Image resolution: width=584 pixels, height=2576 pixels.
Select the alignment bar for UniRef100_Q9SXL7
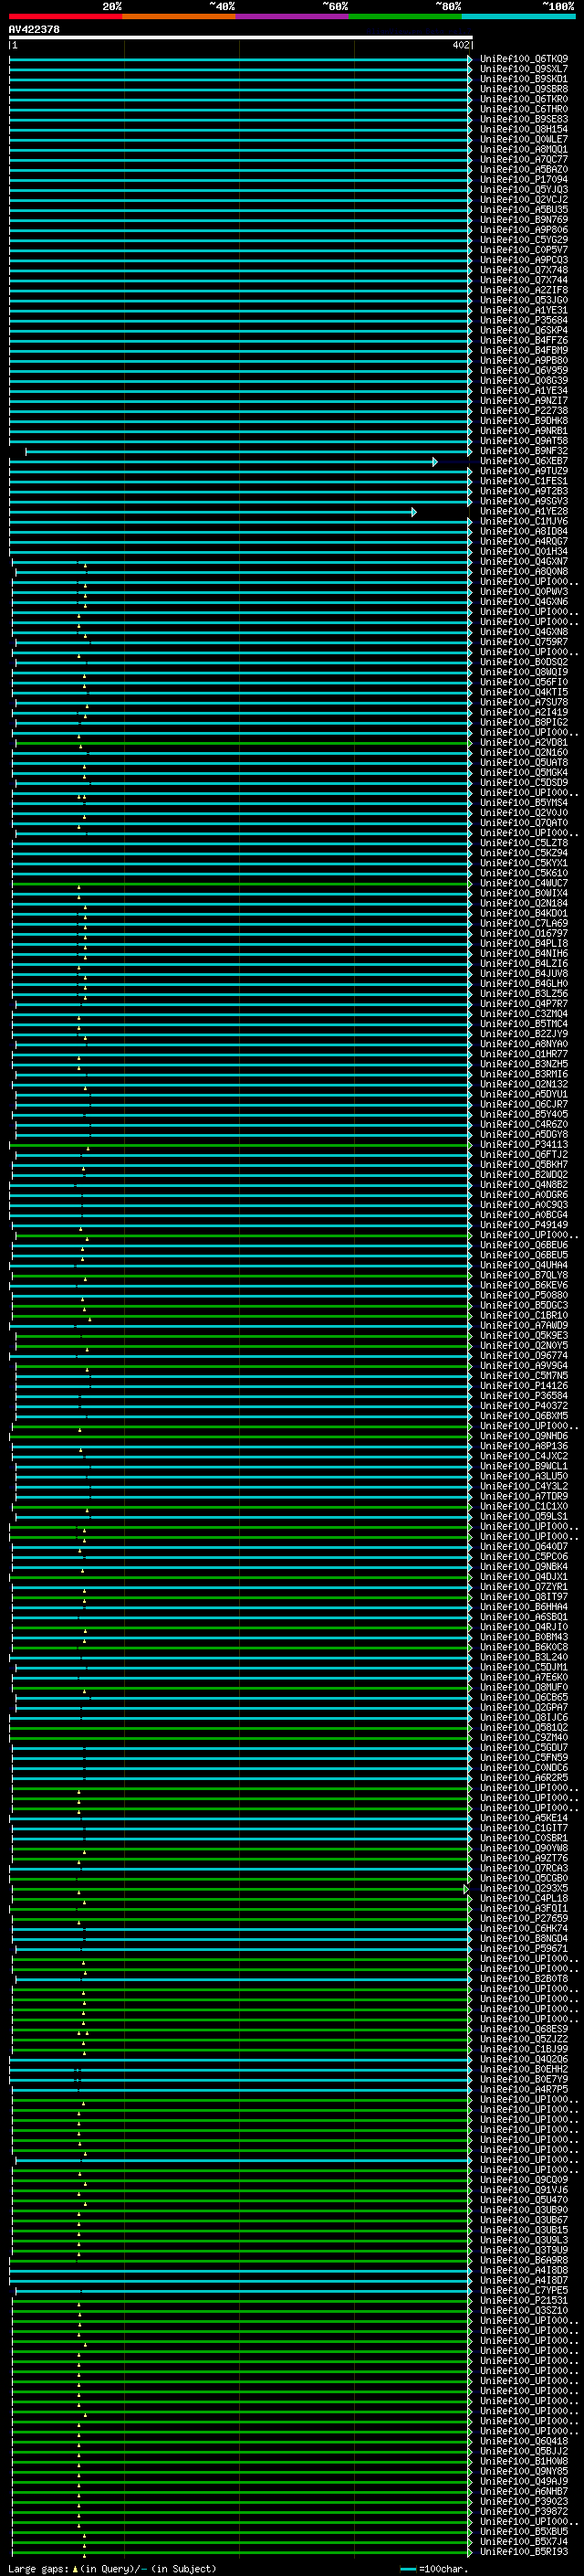click(x=240, y=69)
